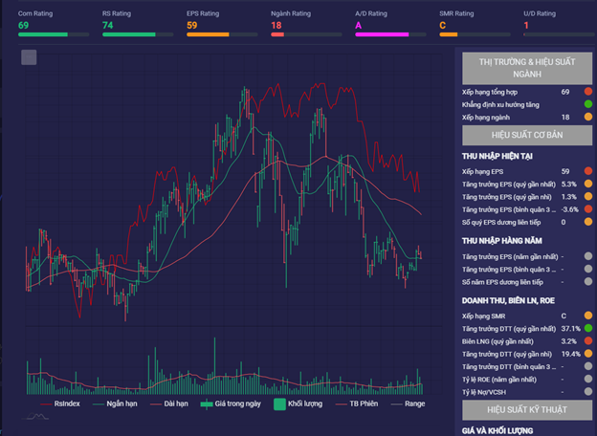Click the orange dot beside Xếp hạng SMR
Screen dimensions: 597x436
[x=588, y=316]
